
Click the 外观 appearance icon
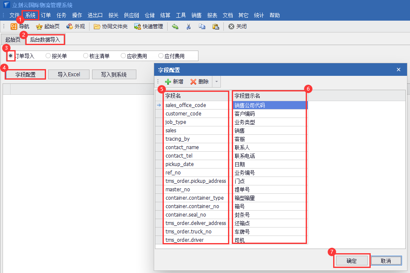pyautogui.click(x=70, y=27)
